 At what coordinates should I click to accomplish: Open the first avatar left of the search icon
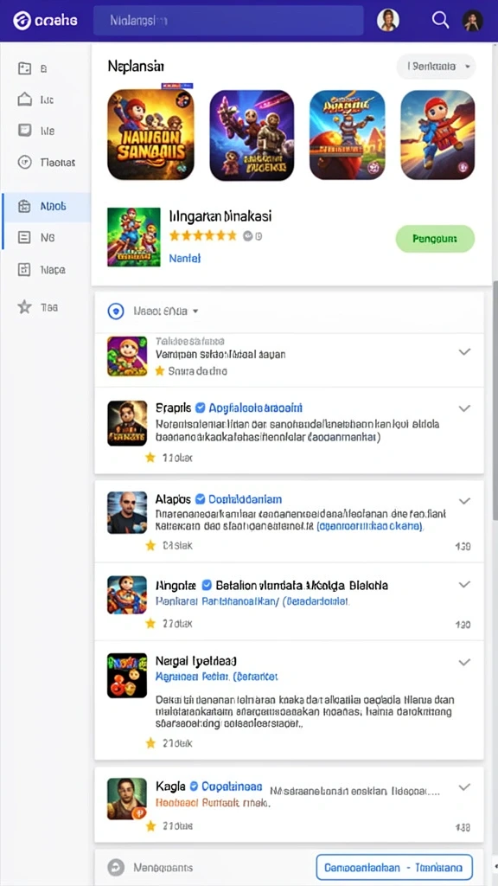(x=388, y=21)
